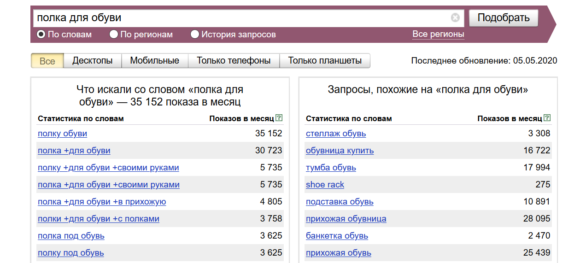Open the "полку обуви" keyword link

[x=62, y=134]
